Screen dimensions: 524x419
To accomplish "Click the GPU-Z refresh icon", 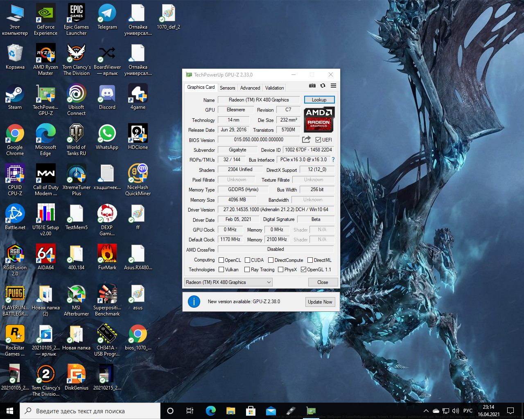I will coord(323,86).
